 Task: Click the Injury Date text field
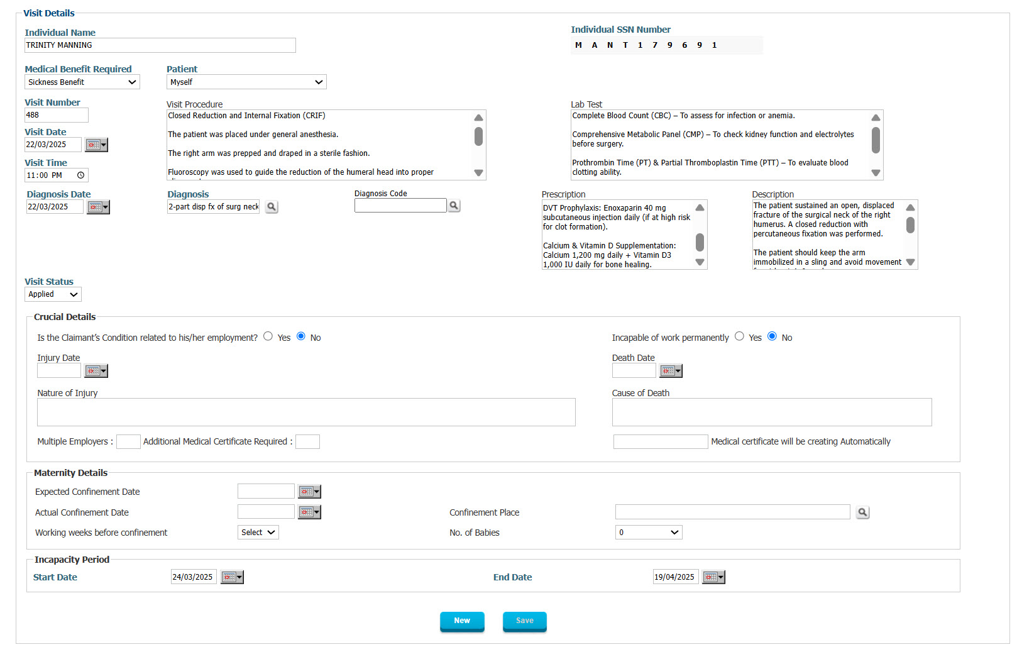[59, 371]
